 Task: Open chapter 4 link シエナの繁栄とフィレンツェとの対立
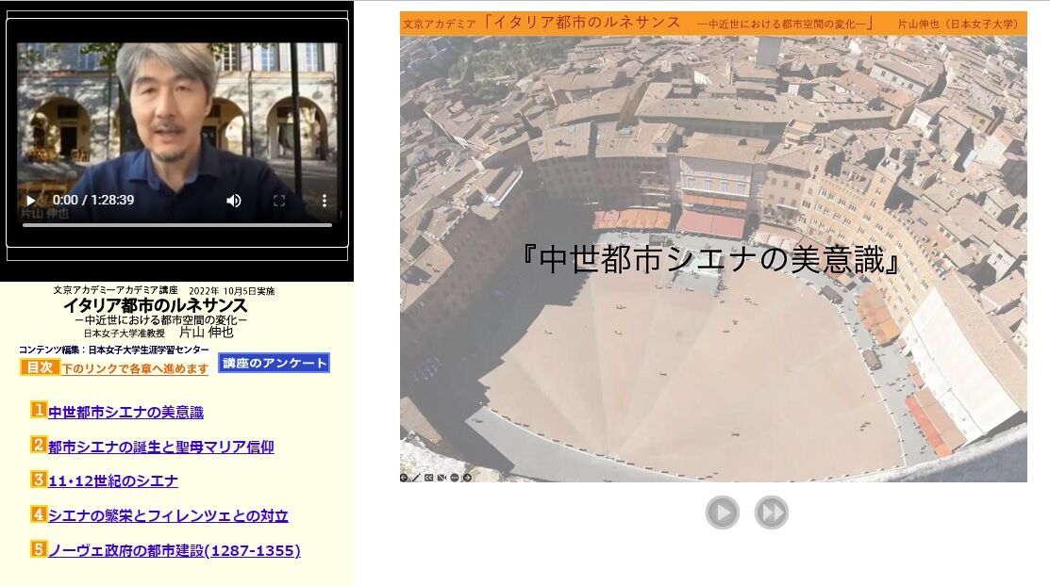tap(168, 515)
